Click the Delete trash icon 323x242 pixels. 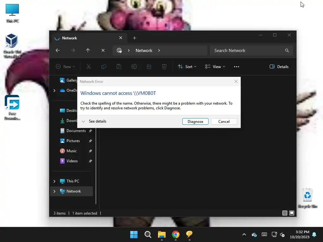[x=164, y=67]
